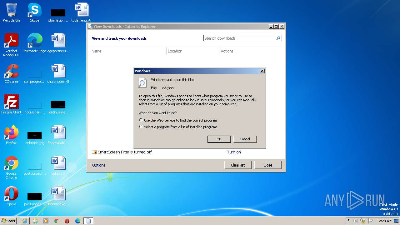
Task: Maximize the View Downloads window
Action: pyautogui.click(x=276, y=27)
